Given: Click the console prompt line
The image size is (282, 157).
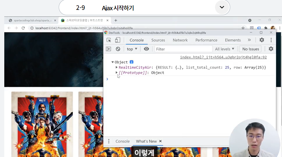Looking at the screenshot, I should coord(190,79).
